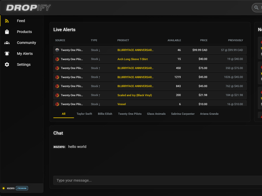Click the 'hello world' chat message
The width and height of the screenshot is (262, 196).
pos(77,147)
